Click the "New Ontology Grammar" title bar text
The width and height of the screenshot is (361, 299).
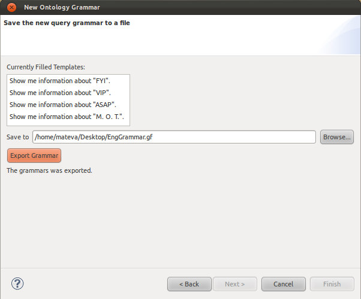(x=62, y=8)
